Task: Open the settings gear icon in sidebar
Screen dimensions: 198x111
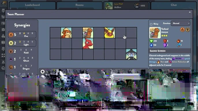Action: tap(3, 68)
